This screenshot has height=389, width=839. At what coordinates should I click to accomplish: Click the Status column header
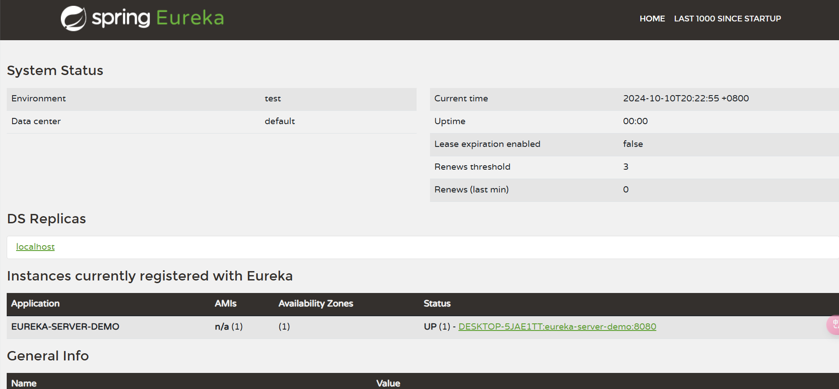437,304
